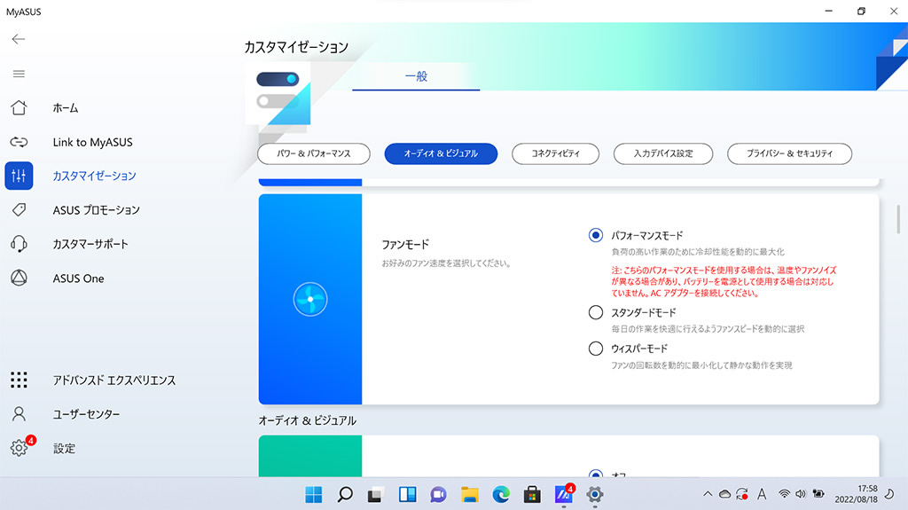Open カスタマーサポート menu entry
This screenshot has height=510, width=908.
pos(90,244)
